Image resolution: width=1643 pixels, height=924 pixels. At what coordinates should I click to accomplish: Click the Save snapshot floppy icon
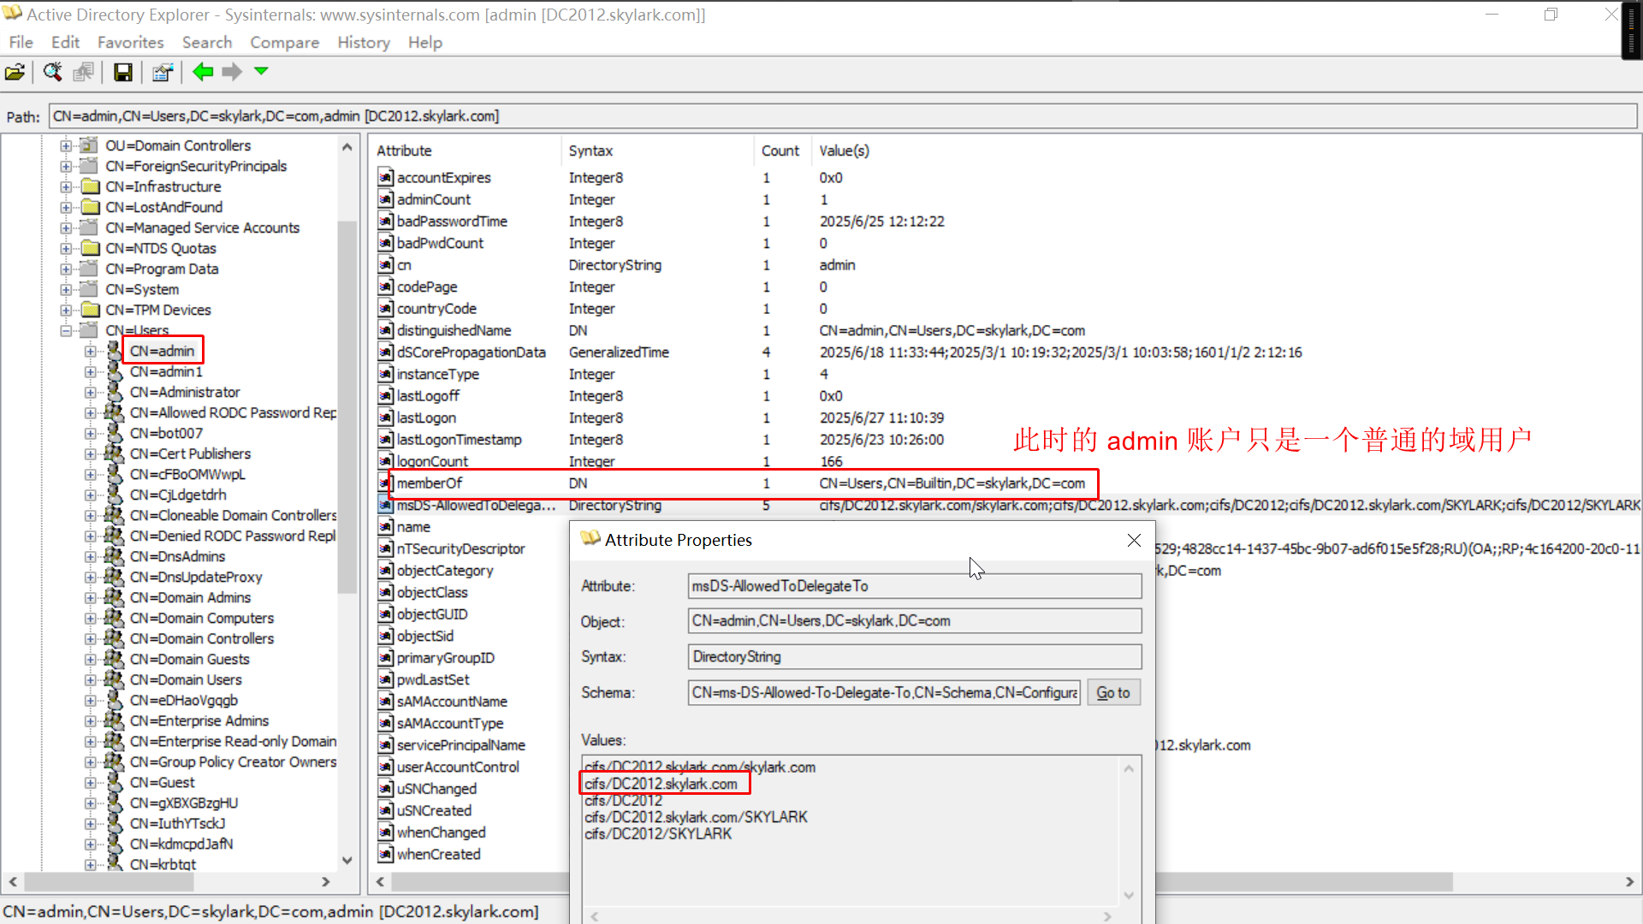123,73
